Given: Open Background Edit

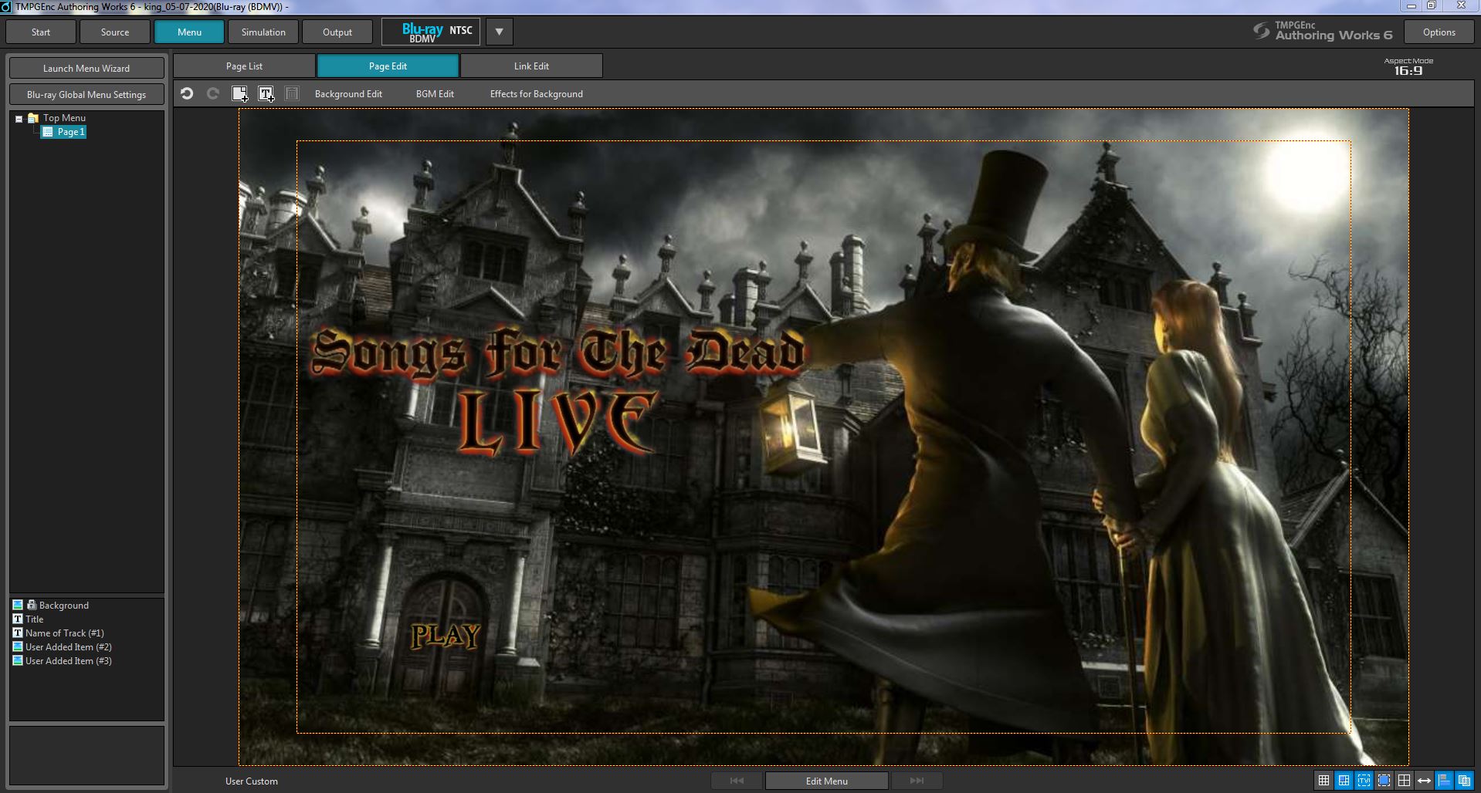Looking at the screenshot, I should tap(348, 94).
